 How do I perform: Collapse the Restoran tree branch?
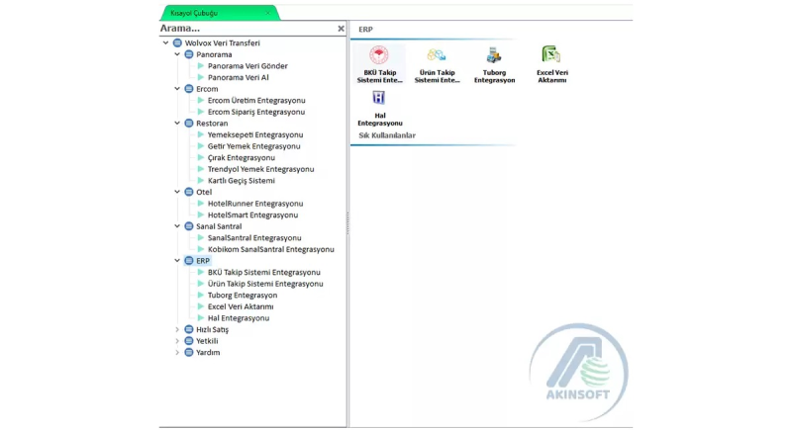click(x=177, y=123)
